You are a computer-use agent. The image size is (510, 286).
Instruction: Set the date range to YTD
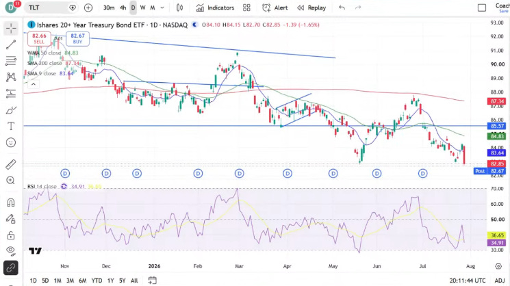97,281
